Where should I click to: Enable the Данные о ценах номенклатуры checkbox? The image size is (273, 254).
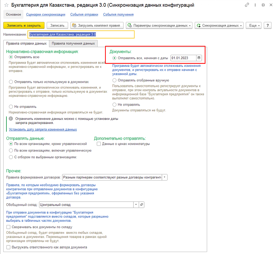tap(99, 144)
